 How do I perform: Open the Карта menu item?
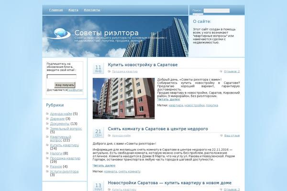73,10
